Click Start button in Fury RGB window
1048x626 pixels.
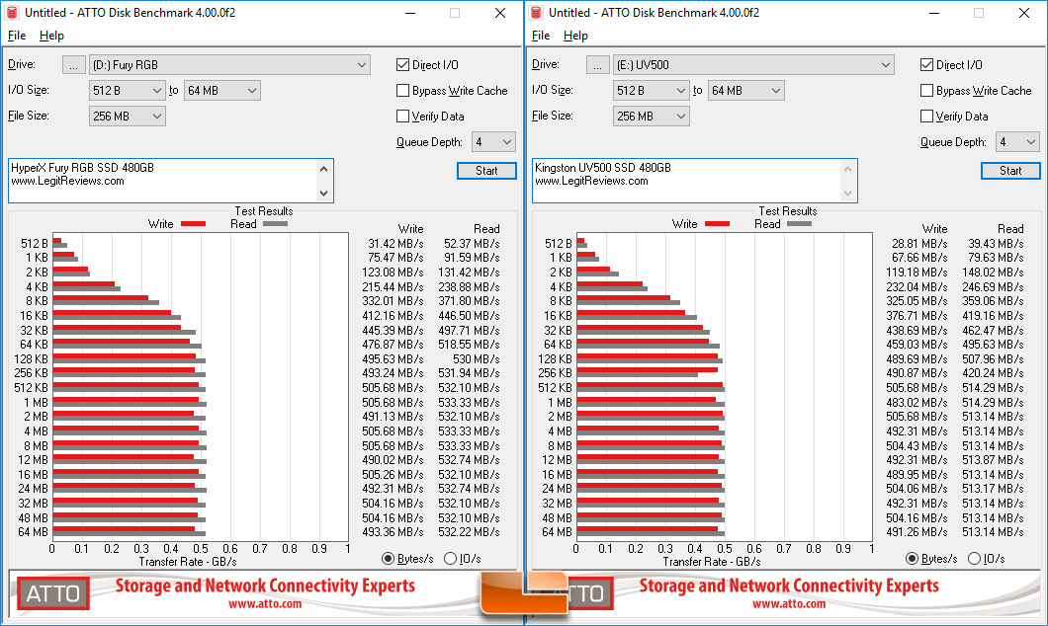tap(486, 171)
